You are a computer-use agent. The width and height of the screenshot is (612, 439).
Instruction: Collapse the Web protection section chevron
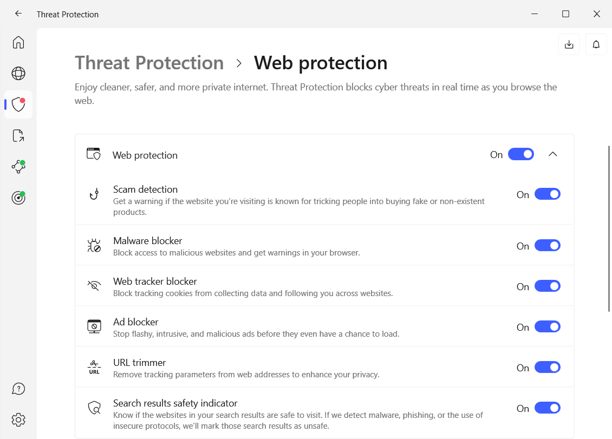click(552, 154)
